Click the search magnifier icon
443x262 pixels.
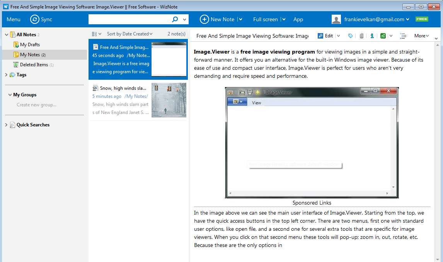coord(175,19)
